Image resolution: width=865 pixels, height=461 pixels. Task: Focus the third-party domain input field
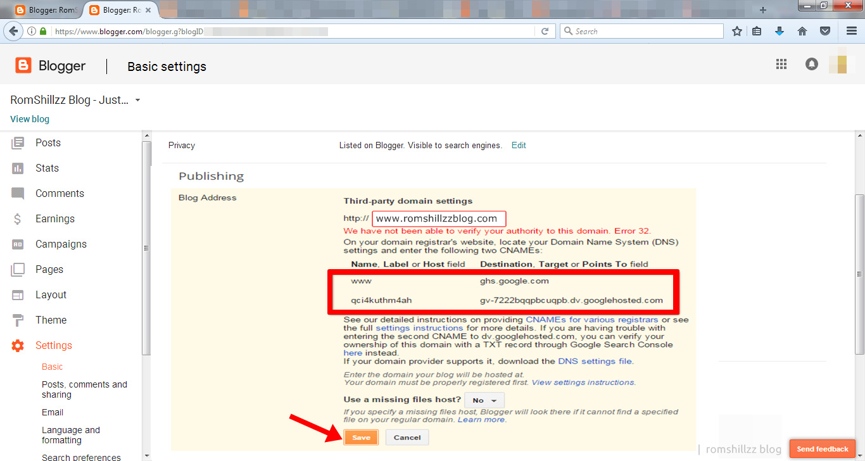point(439,218)
